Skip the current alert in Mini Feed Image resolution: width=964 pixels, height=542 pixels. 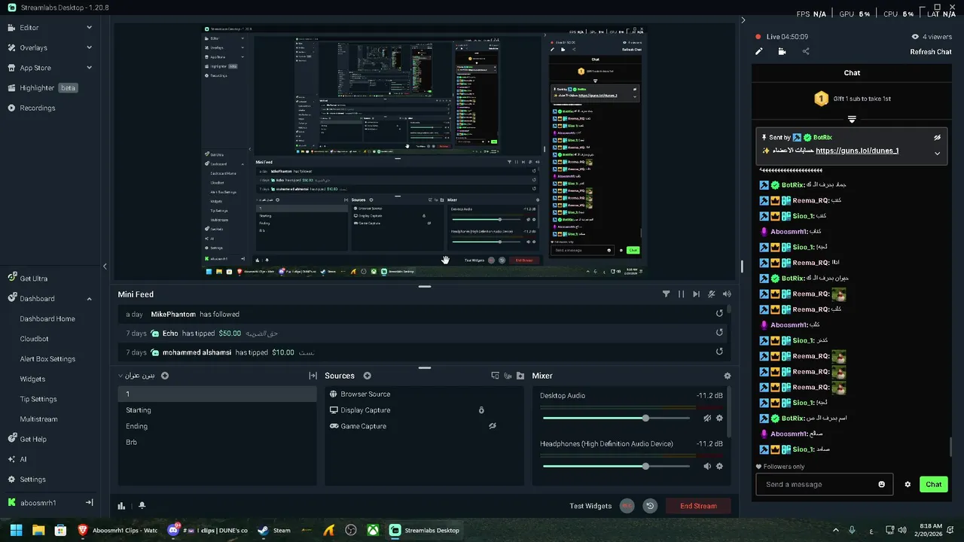(x=696, y=294)
